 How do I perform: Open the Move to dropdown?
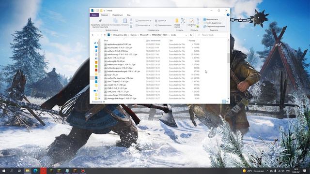tap(143, 20)
